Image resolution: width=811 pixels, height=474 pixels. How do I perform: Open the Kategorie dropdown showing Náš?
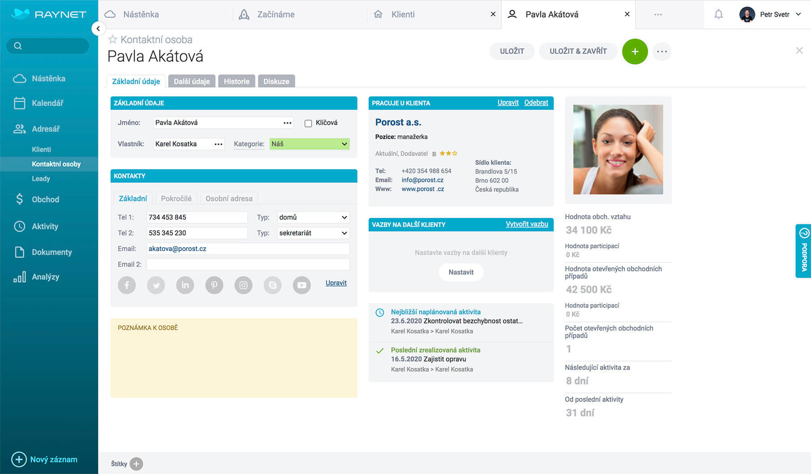pos(344,144)
